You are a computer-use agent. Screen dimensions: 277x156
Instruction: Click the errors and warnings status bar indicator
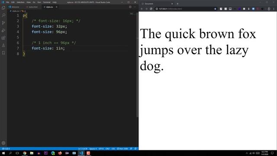coord(6,149)
